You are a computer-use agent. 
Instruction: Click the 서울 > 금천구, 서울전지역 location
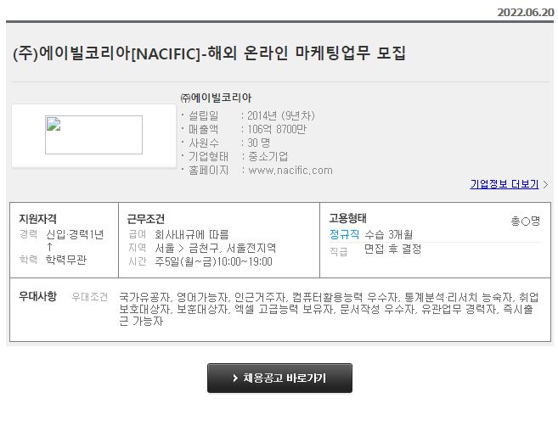pos(215,248)
